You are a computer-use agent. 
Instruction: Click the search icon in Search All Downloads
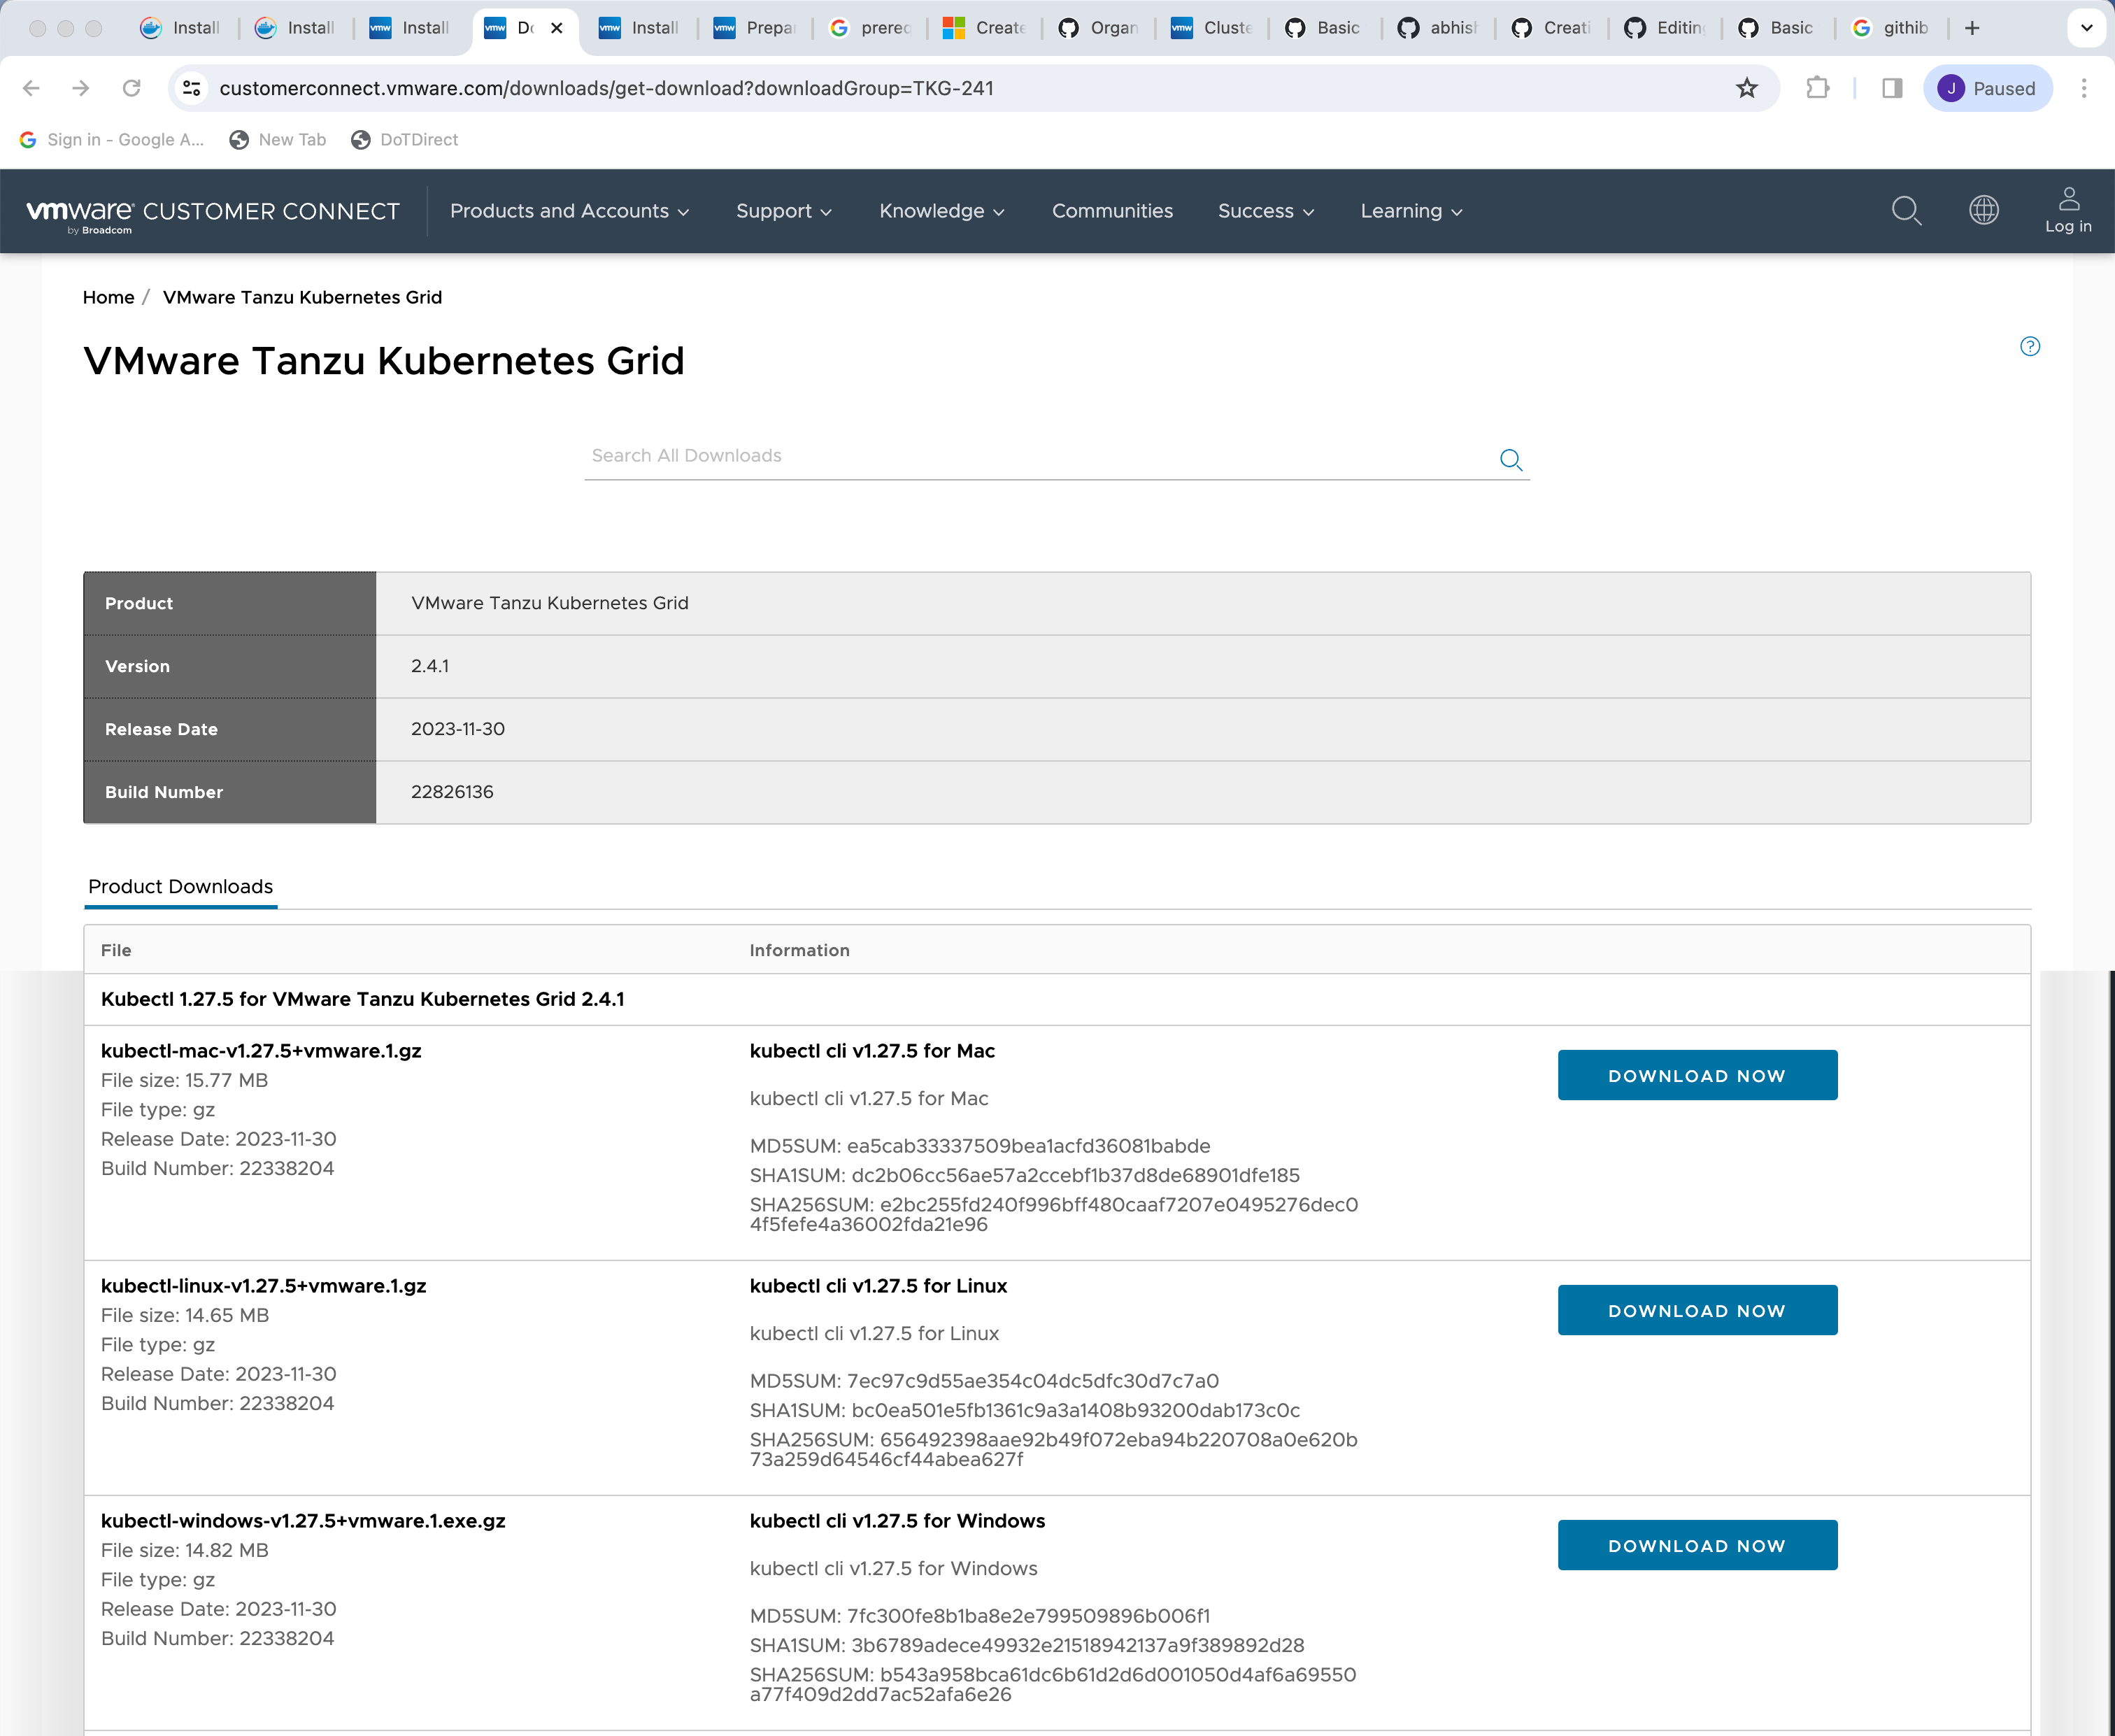[x=1510, y=459]
